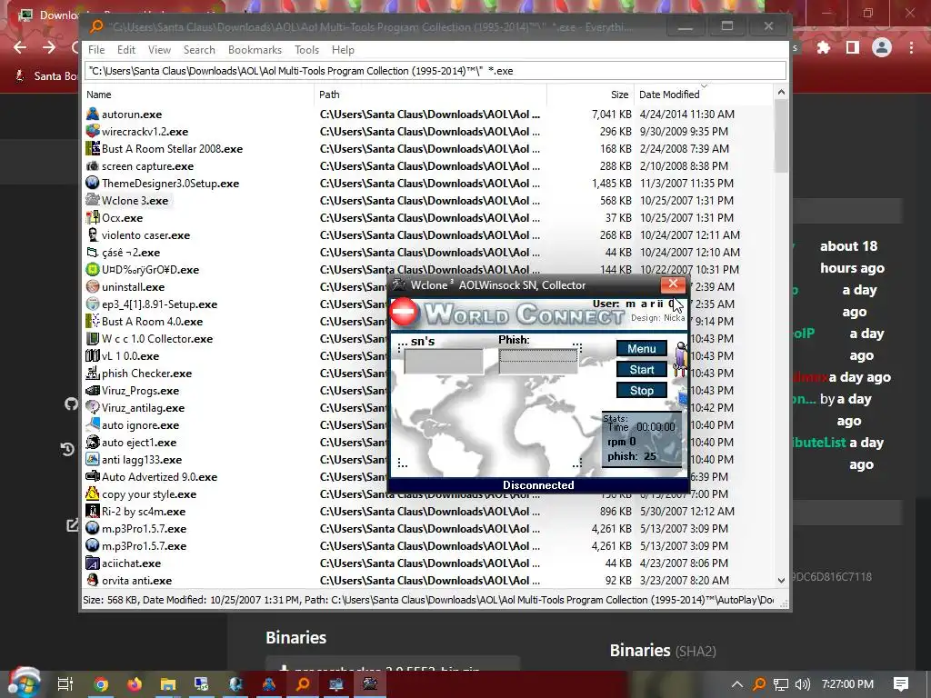Image resolution: width=931 pixels, height=698 pixels.
Task: Sort by Date Modified column header
Action: (x=704, y=95)
